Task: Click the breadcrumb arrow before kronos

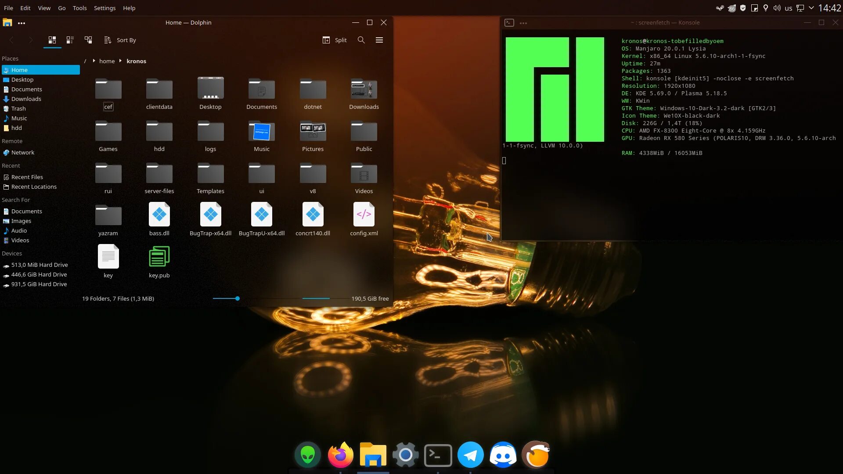Action: point(120,61)
